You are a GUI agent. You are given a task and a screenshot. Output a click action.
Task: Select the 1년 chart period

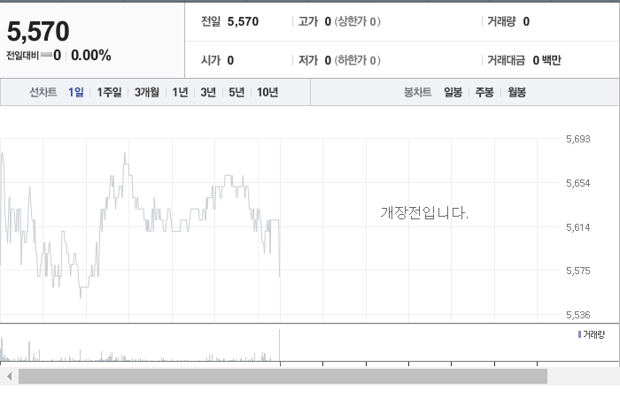click(180, 92)
